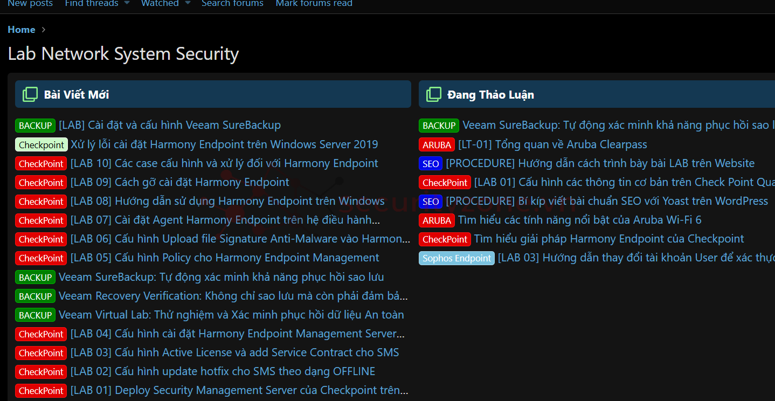Click the Bài Viết Mới panel icon
775x401 pixels.
pos(30,94)
